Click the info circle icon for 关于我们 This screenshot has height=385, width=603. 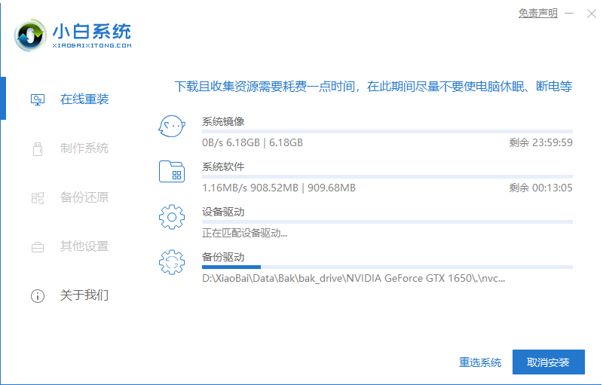pos(37,295)
